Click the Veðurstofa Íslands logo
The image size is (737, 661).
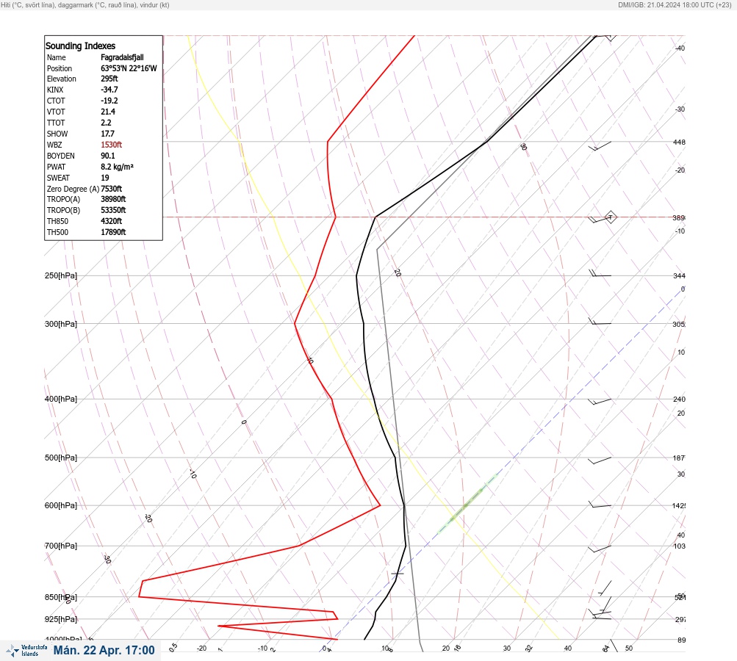click(x=26, y=650)
